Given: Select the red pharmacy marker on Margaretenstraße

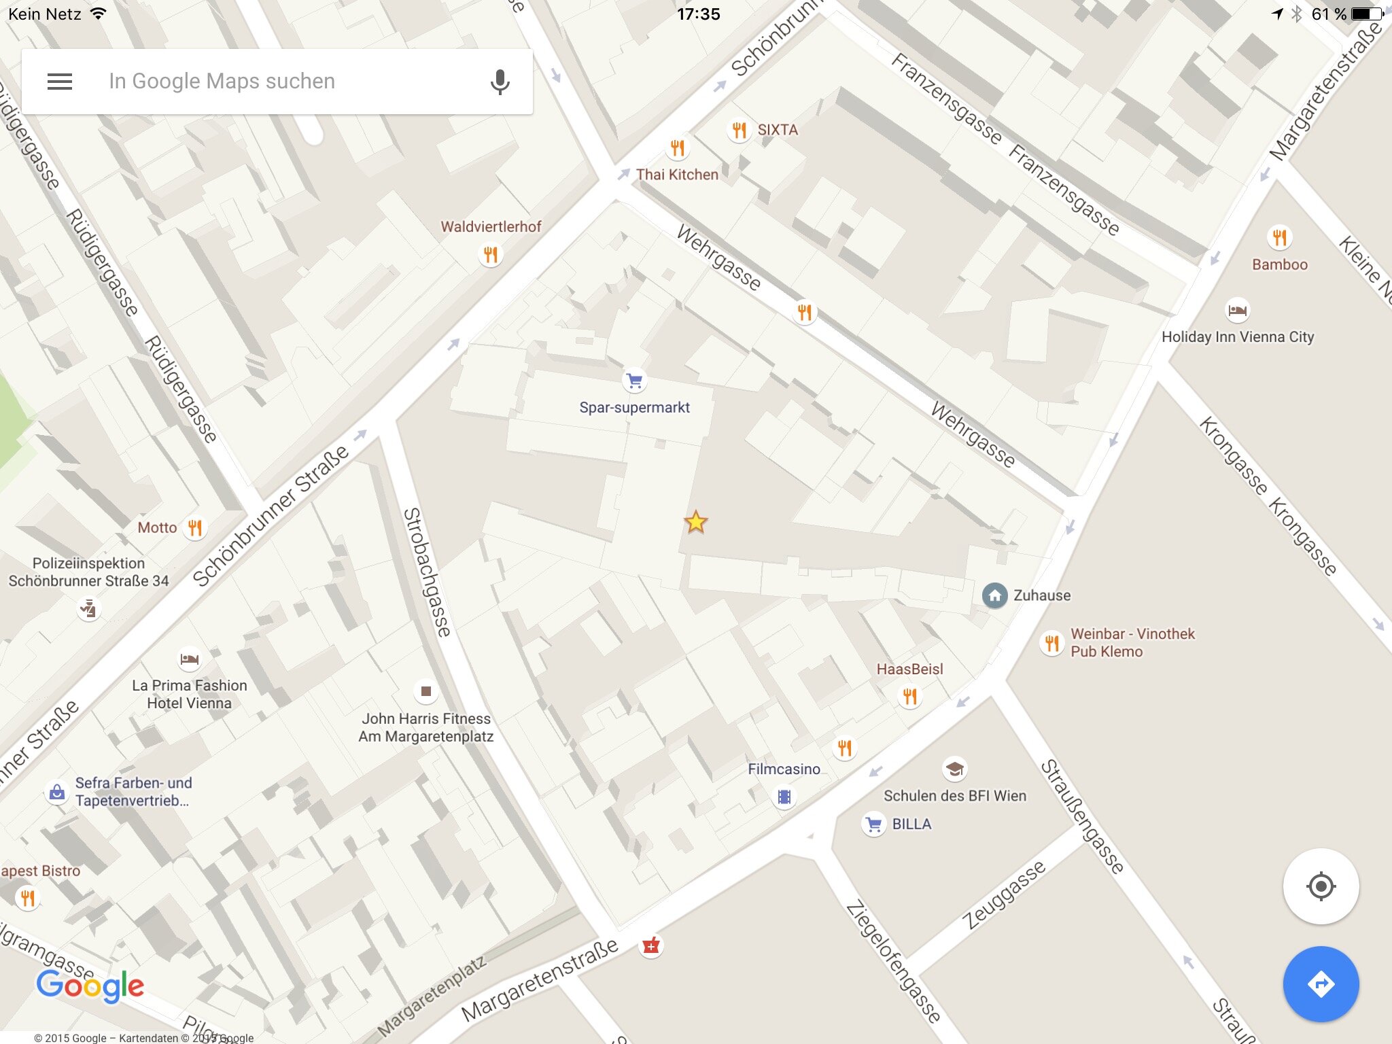Looking at the screenshot, I should [651, 945].
